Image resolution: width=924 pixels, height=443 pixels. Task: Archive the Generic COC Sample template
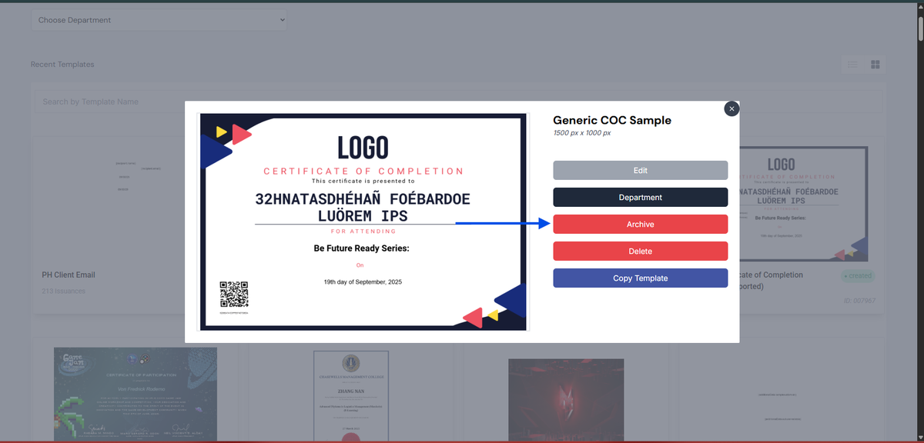point(640,224)
